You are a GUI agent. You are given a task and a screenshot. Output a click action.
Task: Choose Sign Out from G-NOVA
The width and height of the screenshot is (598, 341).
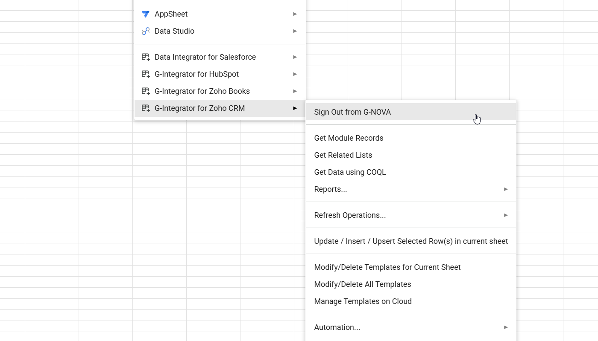[411, 112]
